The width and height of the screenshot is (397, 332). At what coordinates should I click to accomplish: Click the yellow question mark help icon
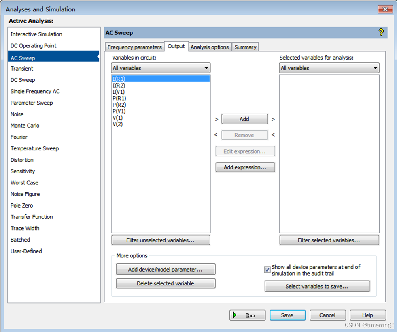(x=381, y=32)
